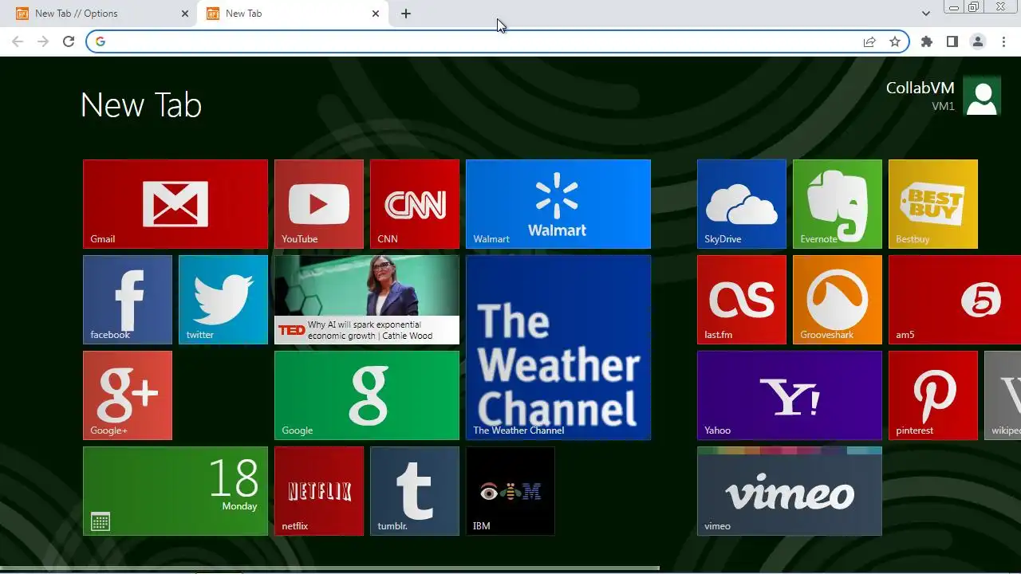
Task: Open the Google+ tile
Action: pyautogui.click(x=128, y=395)
